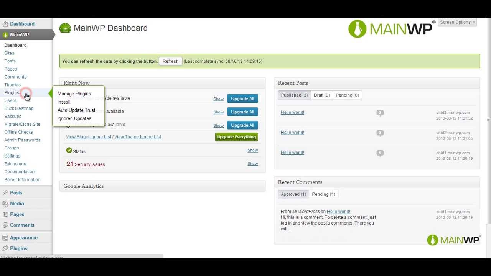
Task: Open Admin Passwords in sidebar
Action: 22,140
